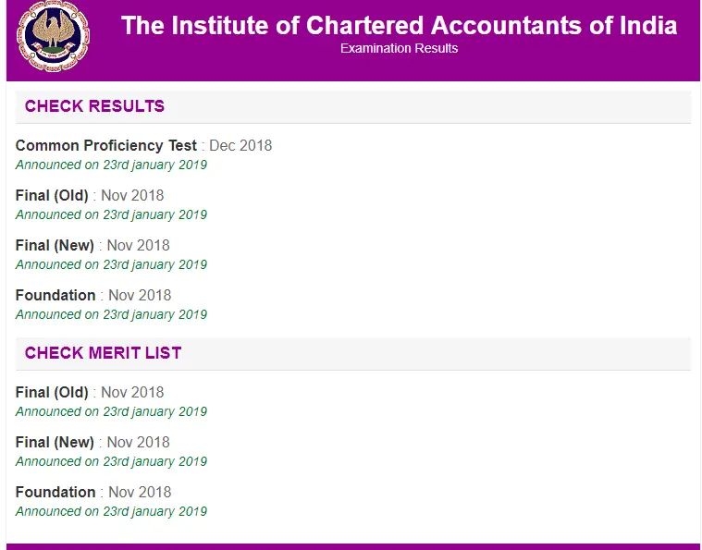702x550 pixels.
Task: Click the purple footer bar
Action: point(353,546)
